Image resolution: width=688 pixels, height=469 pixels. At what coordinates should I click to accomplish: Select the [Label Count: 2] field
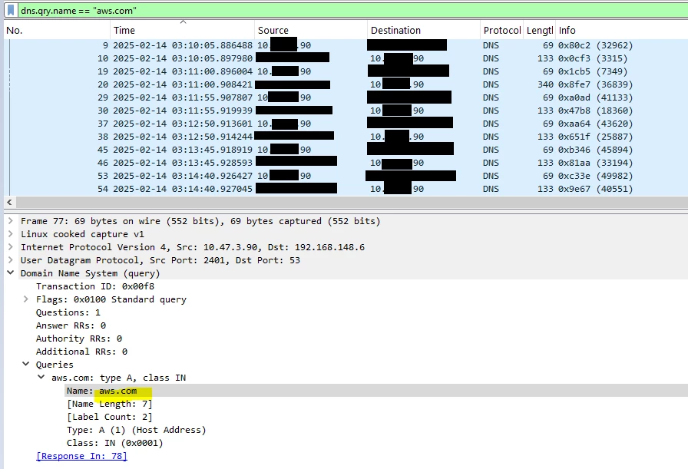(x=110, y=417)
